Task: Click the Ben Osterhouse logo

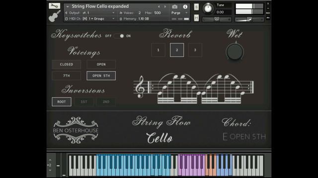Action: click(x=76, y=131)
